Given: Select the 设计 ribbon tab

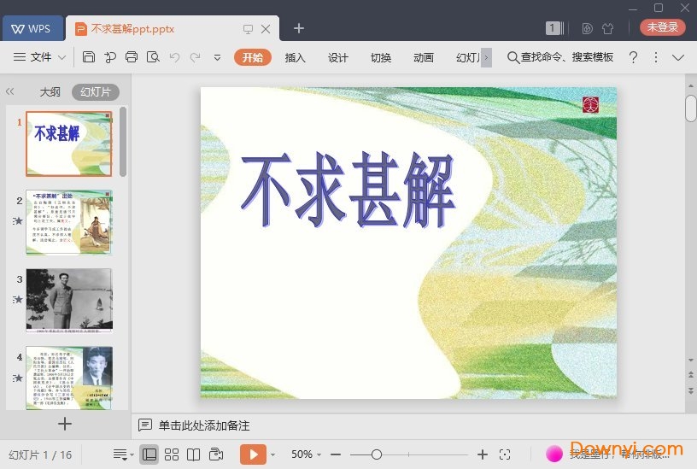Looking at the screenshot, I should point(338,57).
